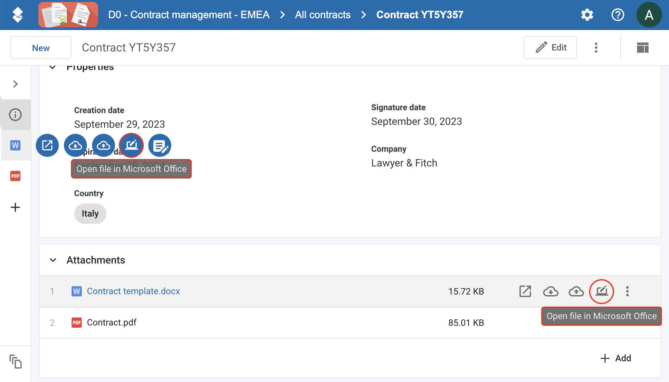Click the Edit button

[550, 48]
